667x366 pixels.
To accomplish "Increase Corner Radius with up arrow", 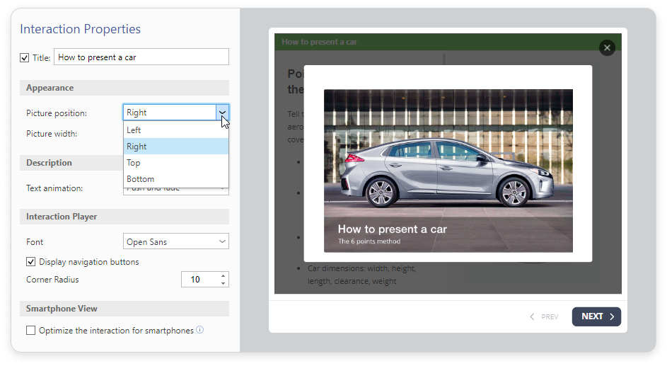I will (x=224, y=276).
